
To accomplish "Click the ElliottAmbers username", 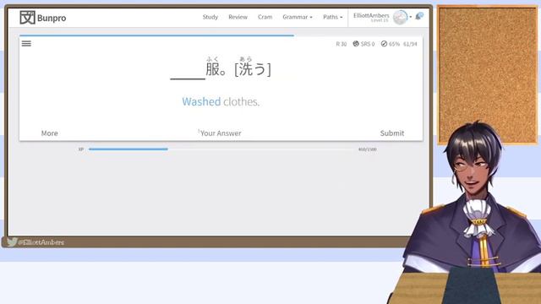I will [x=371, y=15].
